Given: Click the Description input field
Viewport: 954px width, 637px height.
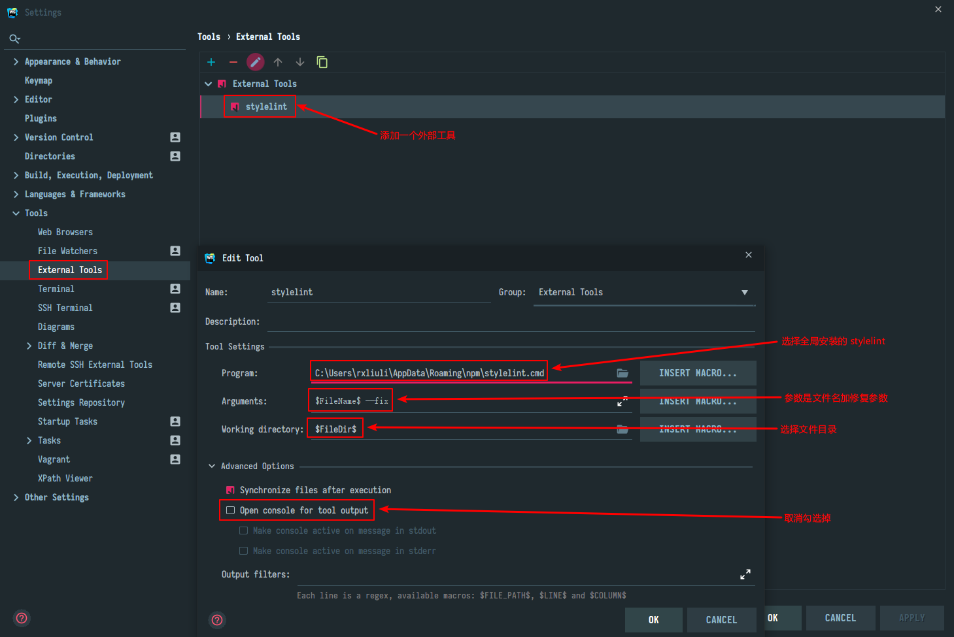Looking at the screenshot, I should 511,321.
